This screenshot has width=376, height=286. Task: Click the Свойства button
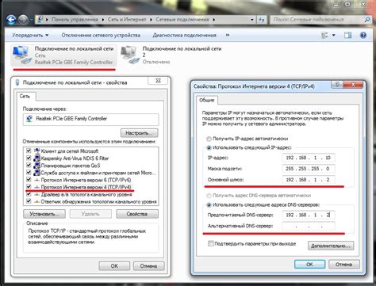click(x=137, y=214)
